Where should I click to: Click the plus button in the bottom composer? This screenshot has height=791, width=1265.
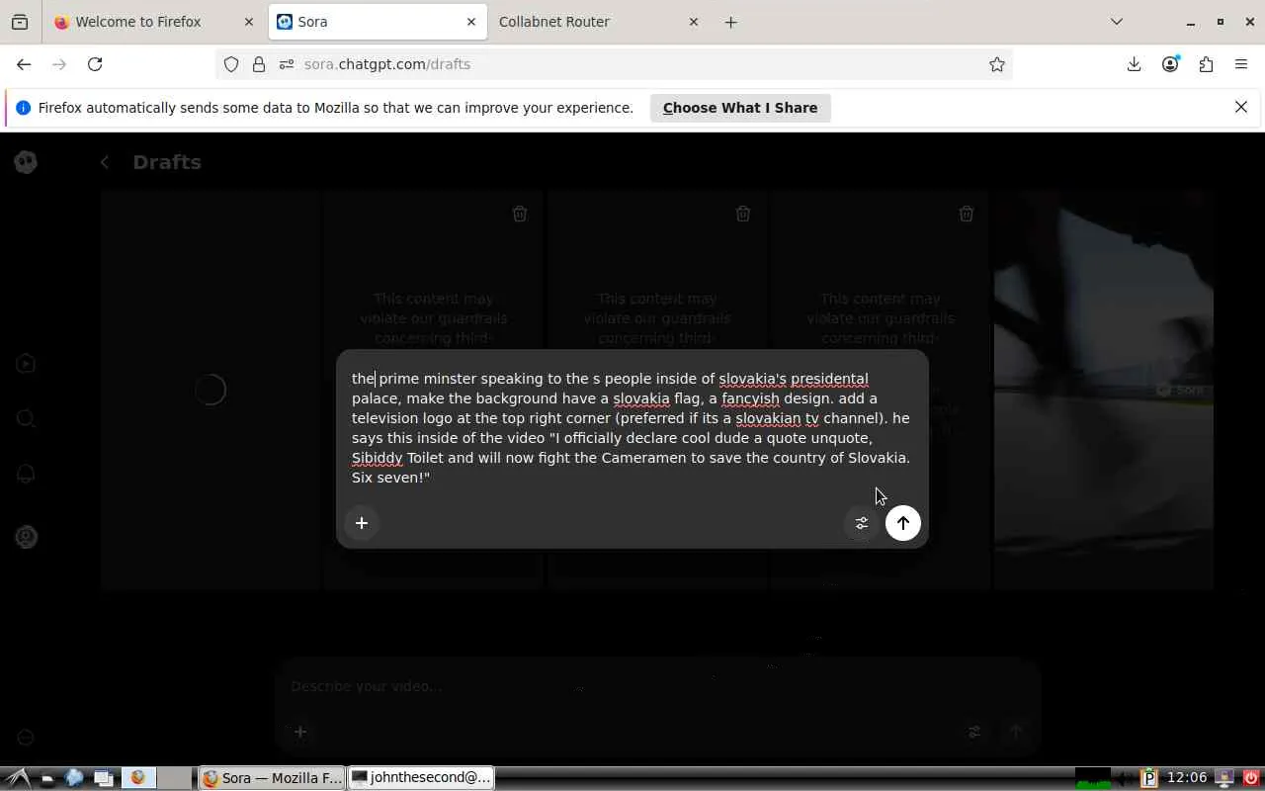(x=300, y=732)
